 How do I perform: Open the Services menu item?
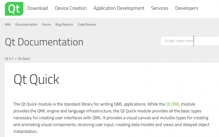click(x=159, y=8)
